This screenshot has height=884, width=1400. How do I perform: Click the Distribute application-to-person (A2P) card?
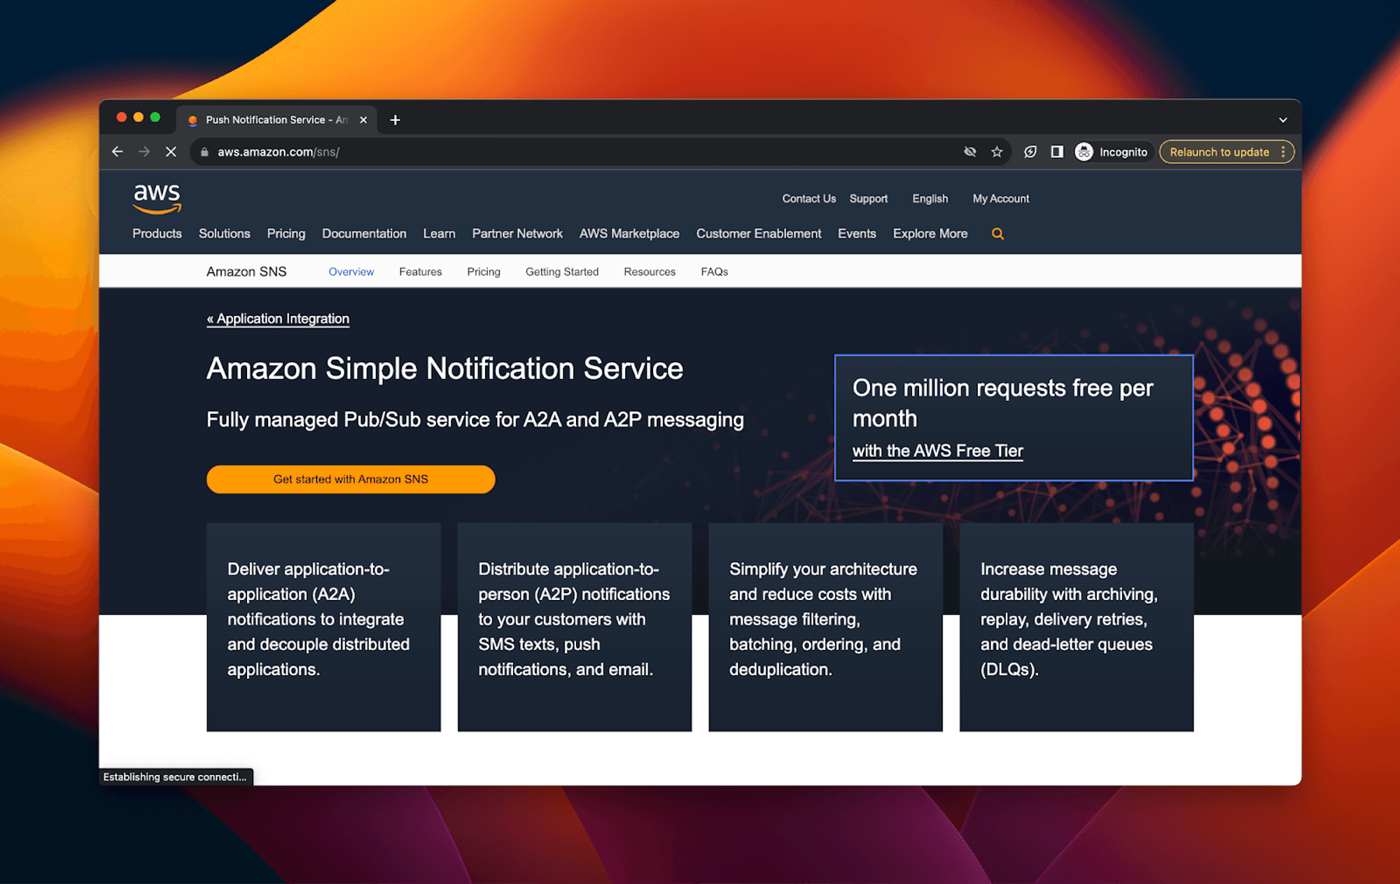point(575,627)
